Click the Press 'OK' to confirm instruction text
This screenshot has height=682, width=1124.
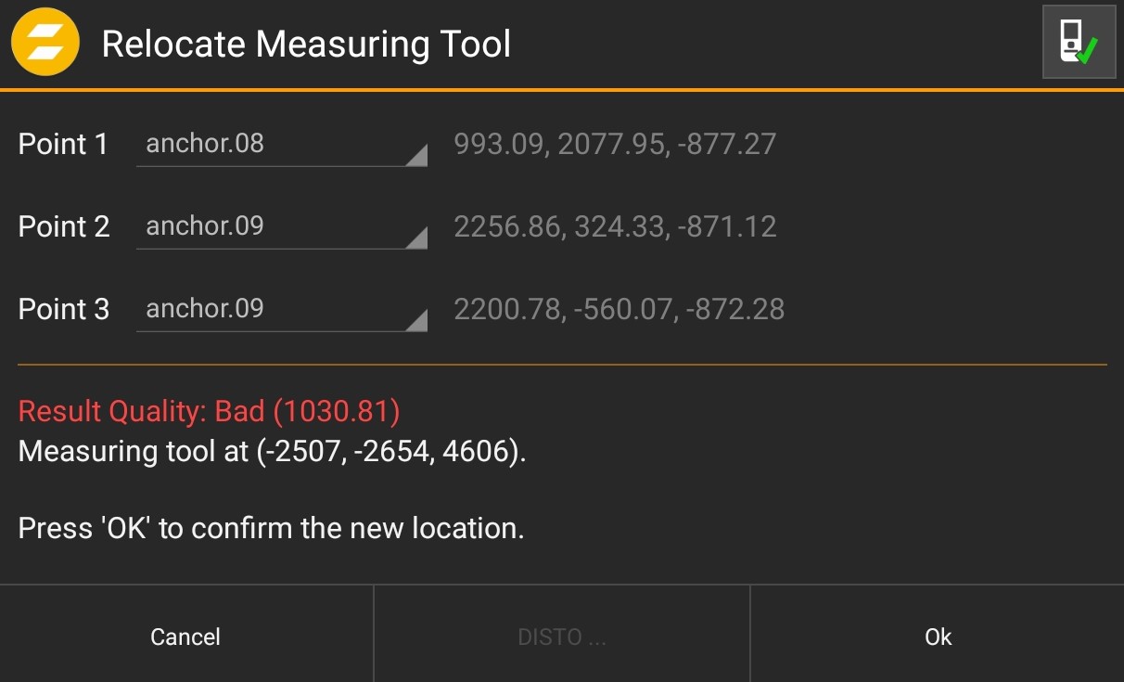271,529
